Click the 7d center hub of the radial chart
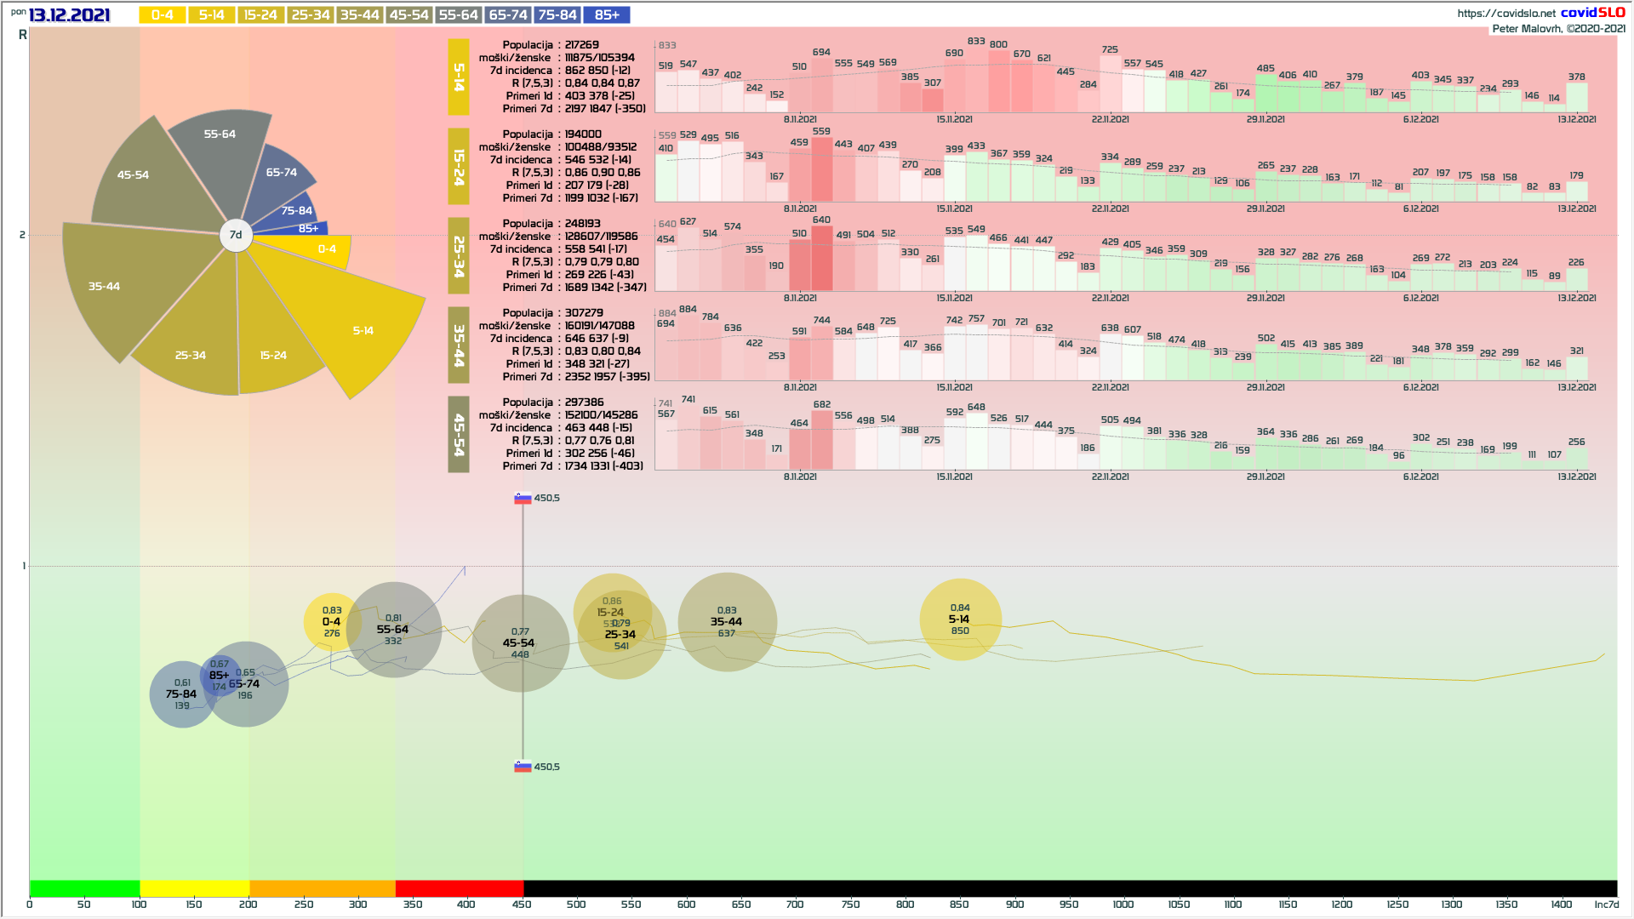 coord(236,235)
